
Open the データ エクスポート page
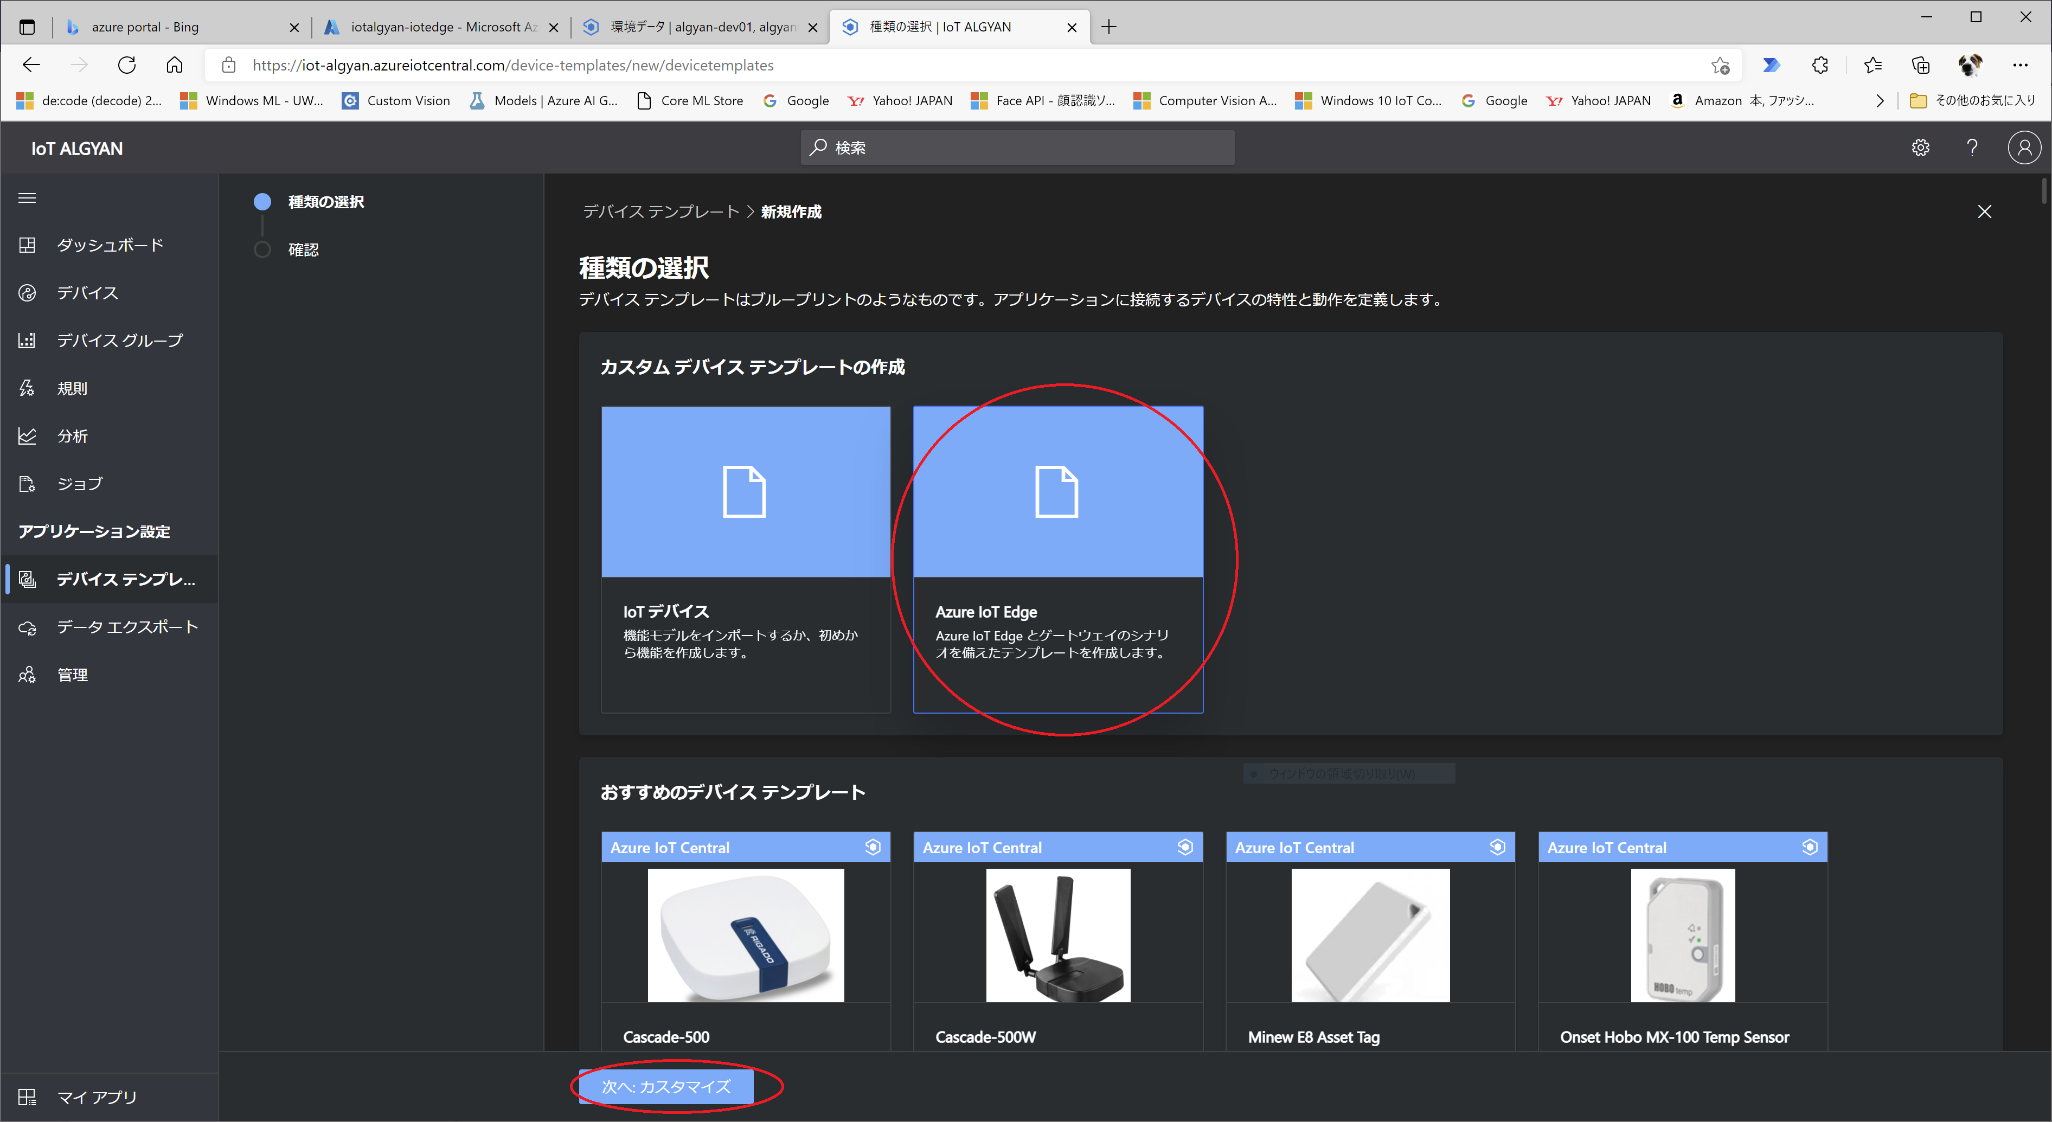pos(127,627)
